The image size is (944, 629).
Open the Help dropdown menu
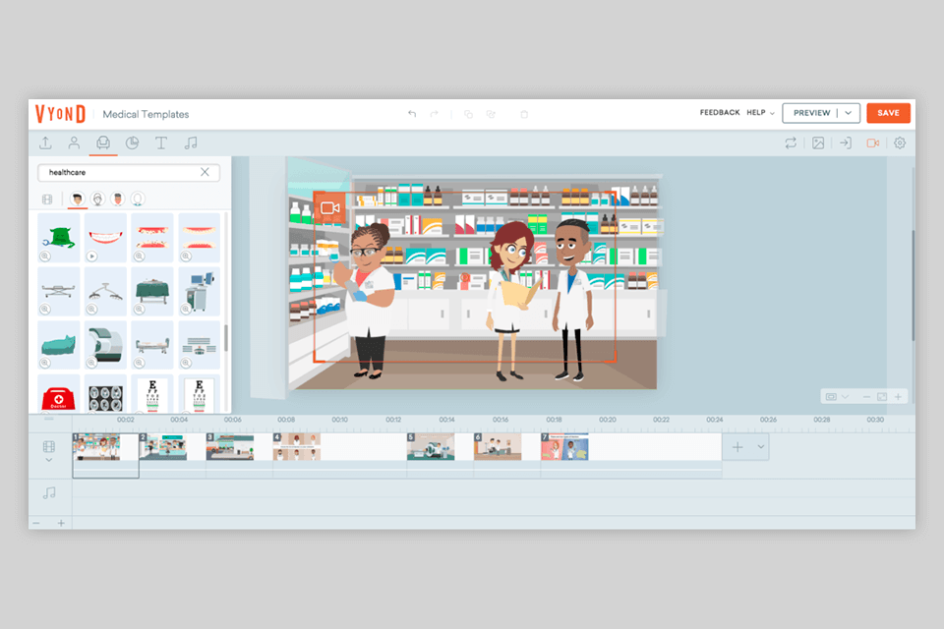click(759, 113)
